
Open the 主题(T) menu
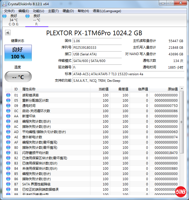click(x=53, y=11)
